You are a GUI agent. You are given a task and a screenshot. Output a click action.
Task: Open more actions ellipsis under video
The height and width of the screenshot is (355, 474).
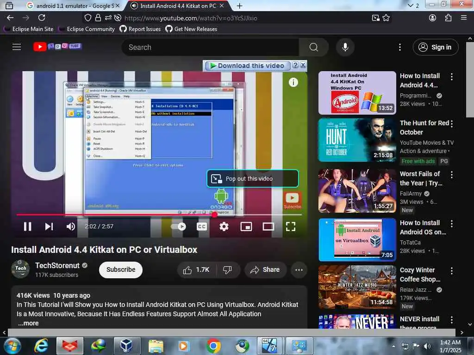pyautogui.click(x=299, y=270)
